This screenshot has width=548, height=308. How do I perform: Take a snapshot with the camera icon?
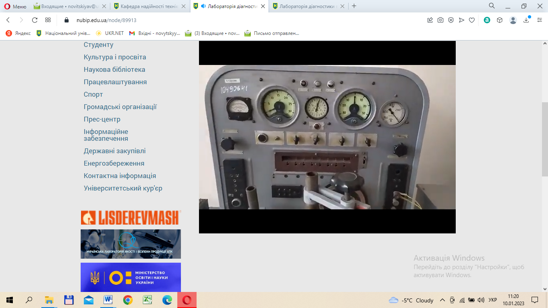pyautogui.click(x=440, y=20)
